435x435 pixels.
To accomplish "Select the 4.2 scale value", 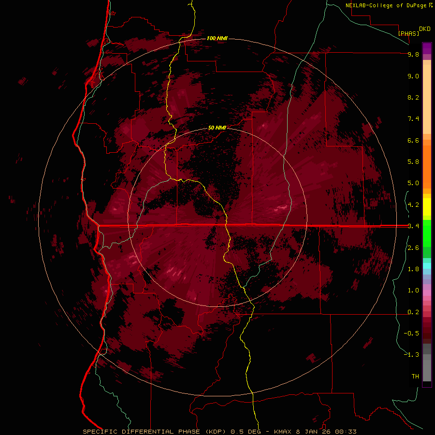I will click(413, 205).
